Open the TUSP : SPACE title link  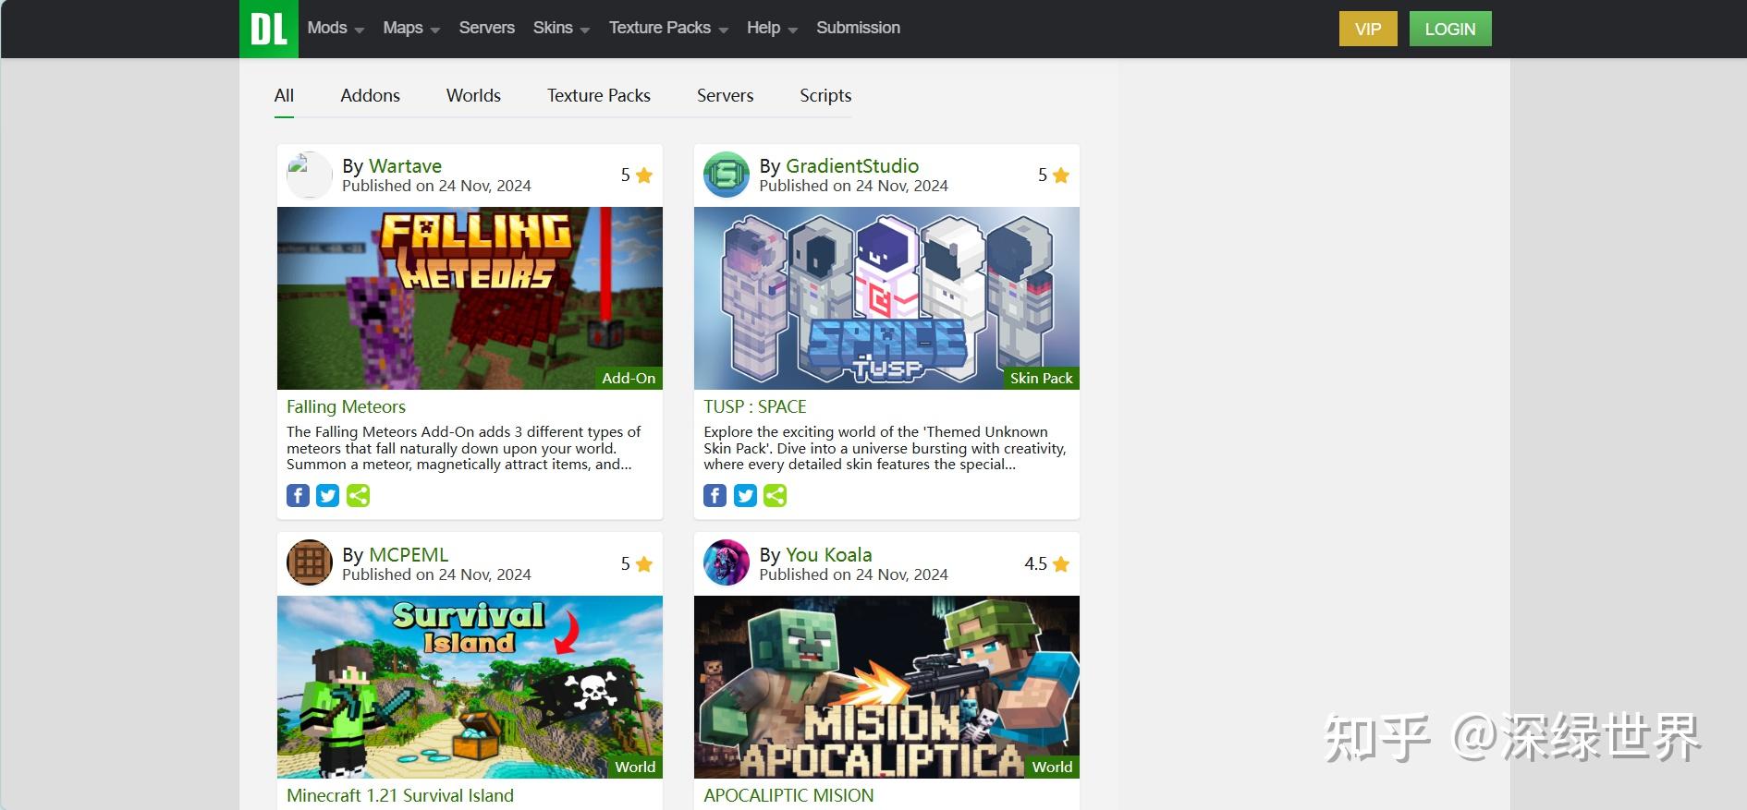[755, 406]
